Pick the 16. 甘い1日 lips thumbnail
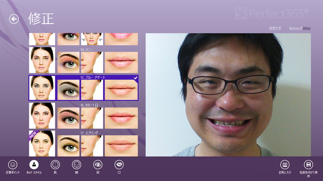Viewport: 323px width, 181px height. tap(121, 118)
